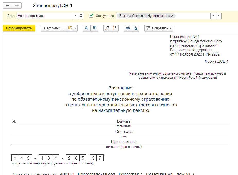Remove the Бажова Светлана Нурисламовна tag

point(172,16)
